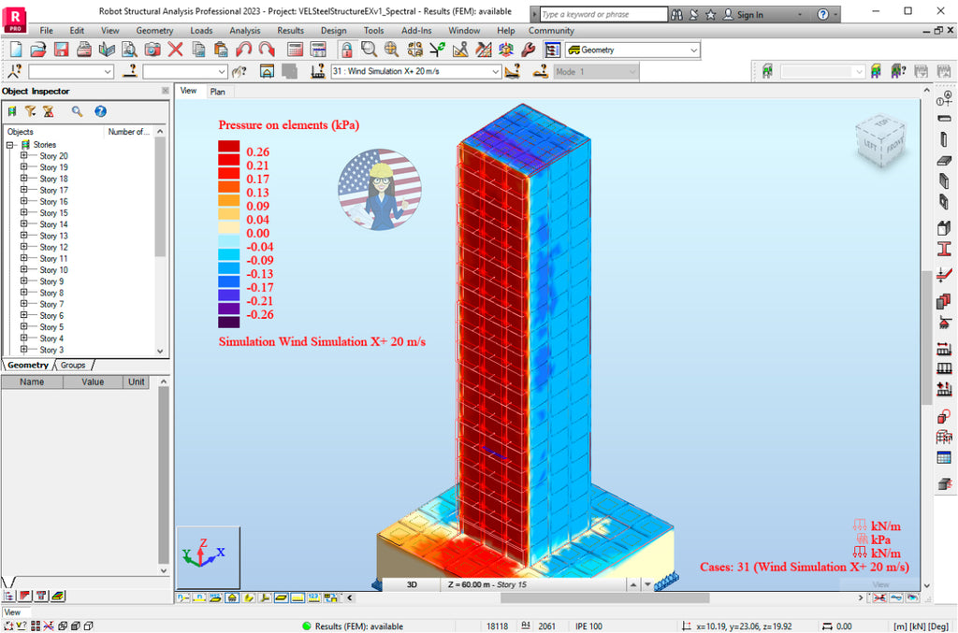Switch to the Plan tab
This screenshot has height=633, width=958.
[x=217, y=92]
